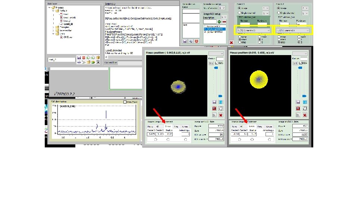The width and height of the screenshot is (358, 201).
Task: Toggle B&W checkbox for the right image
Action: 301,63
